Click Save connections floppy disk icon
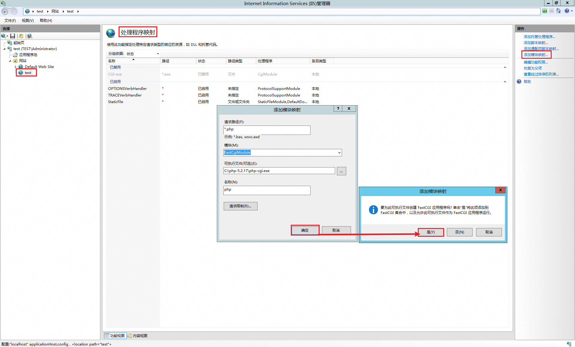Image resolution: width=575 pixels, height=347 pixels. click(x=13, y=36)
